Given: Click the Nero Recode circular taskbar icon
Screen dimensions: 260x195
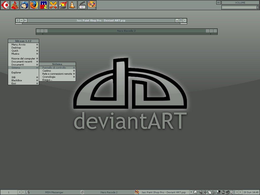Looking at the screenshot, I should [x=82, y=192].
